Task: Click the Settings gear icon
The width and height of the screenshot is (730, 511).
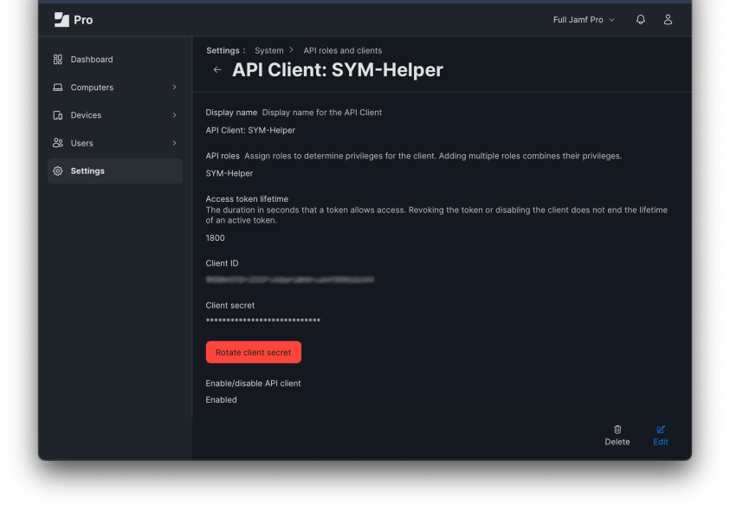Action: click(58, 171)
